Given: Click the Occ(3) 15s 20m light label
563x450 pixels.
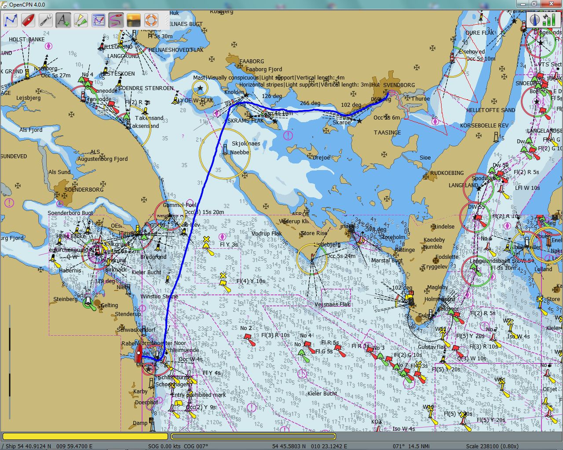Looking at the screenshot, I should point(204,212).
